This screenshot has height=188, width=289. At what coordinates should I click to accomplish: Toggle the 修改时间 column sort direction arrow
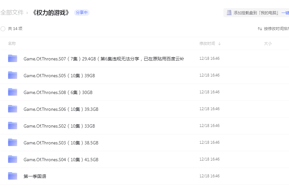tap(219, 43)
